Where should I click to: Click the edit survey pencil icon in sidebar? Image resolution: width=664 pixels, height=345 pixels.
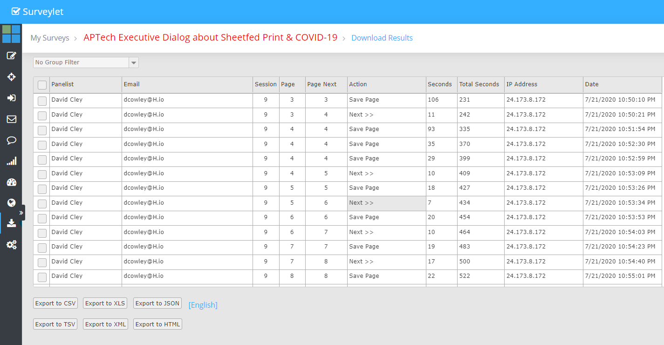pyautogui.click(x=11, y=55)
